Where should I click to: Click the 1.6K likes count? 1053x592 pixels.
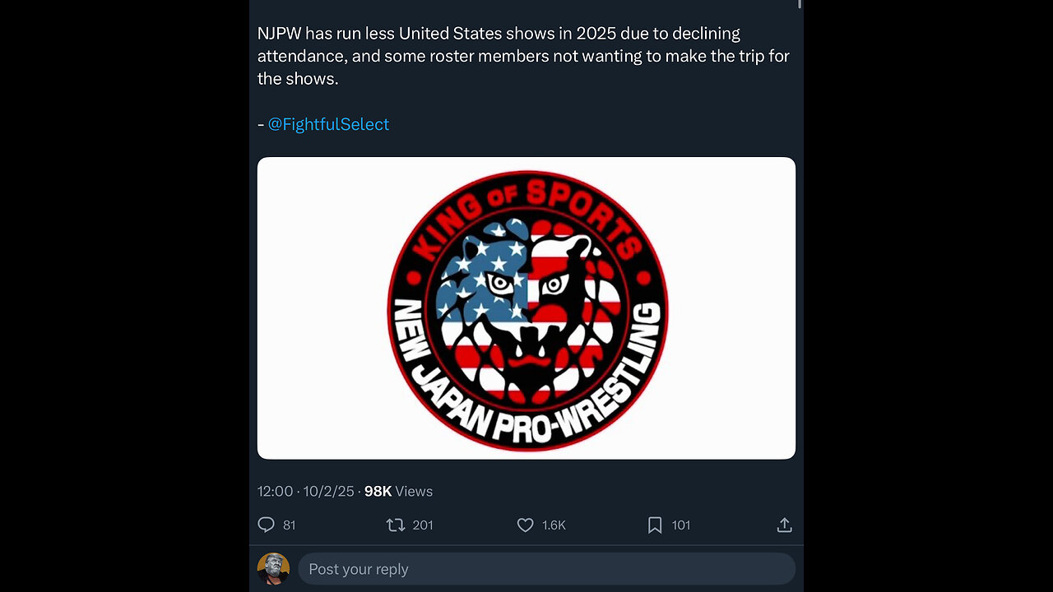coord(554,525)
